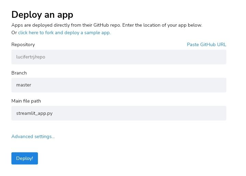This screenshot has height=176, width=246.
Task: Click the Main file path label
Action: click(26, 101)
